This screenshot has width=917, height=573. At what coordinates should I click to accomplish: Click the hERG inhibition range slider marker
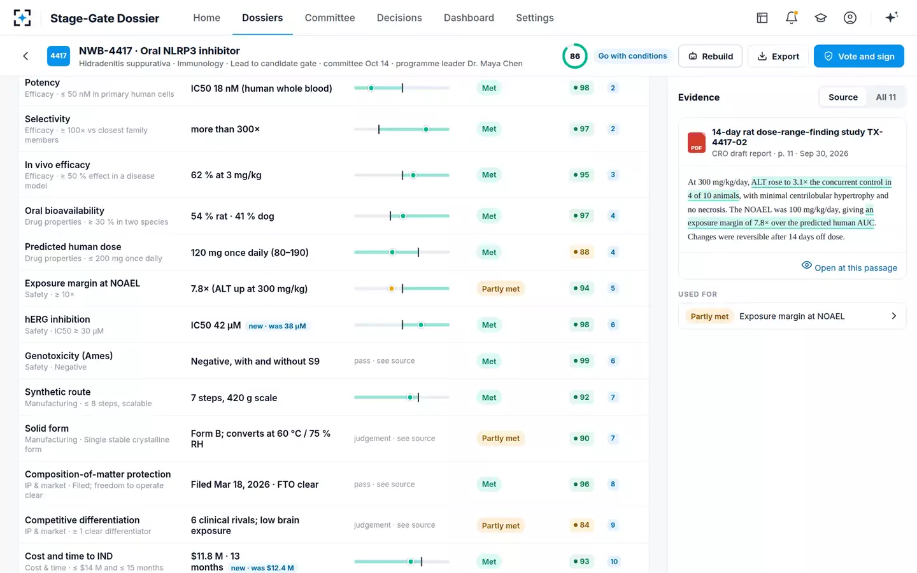(421, 325)
